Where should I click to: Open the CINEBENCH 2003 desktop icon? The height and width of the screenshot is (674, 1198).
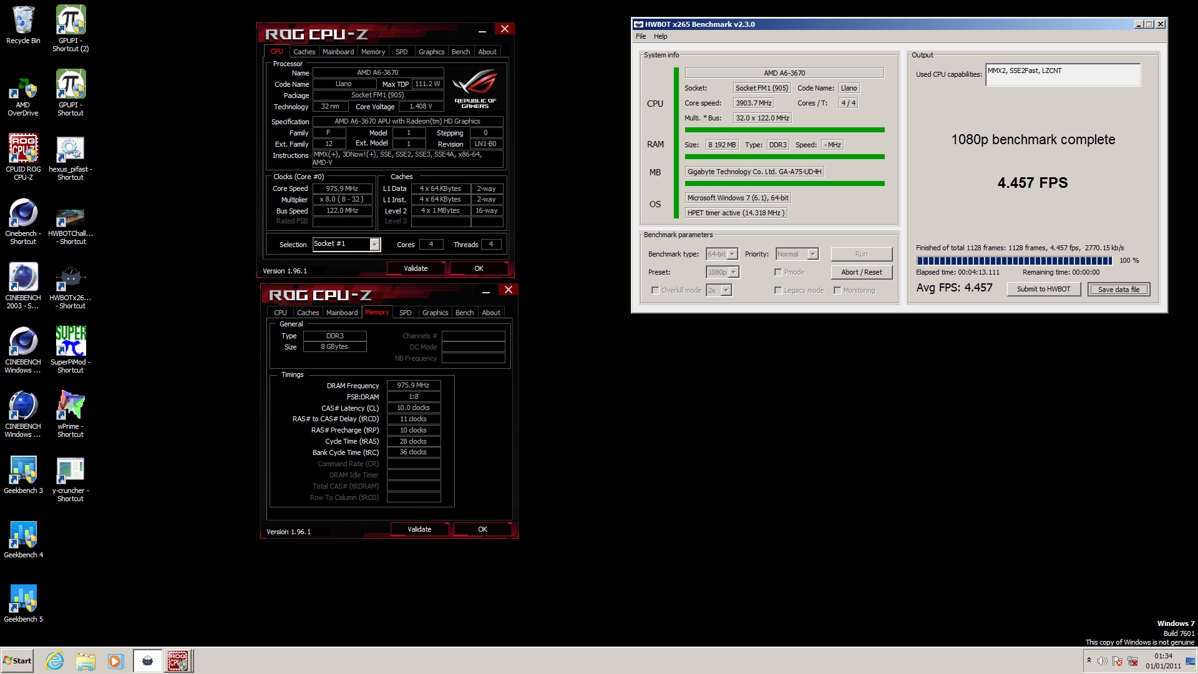[x=23, y=285]
